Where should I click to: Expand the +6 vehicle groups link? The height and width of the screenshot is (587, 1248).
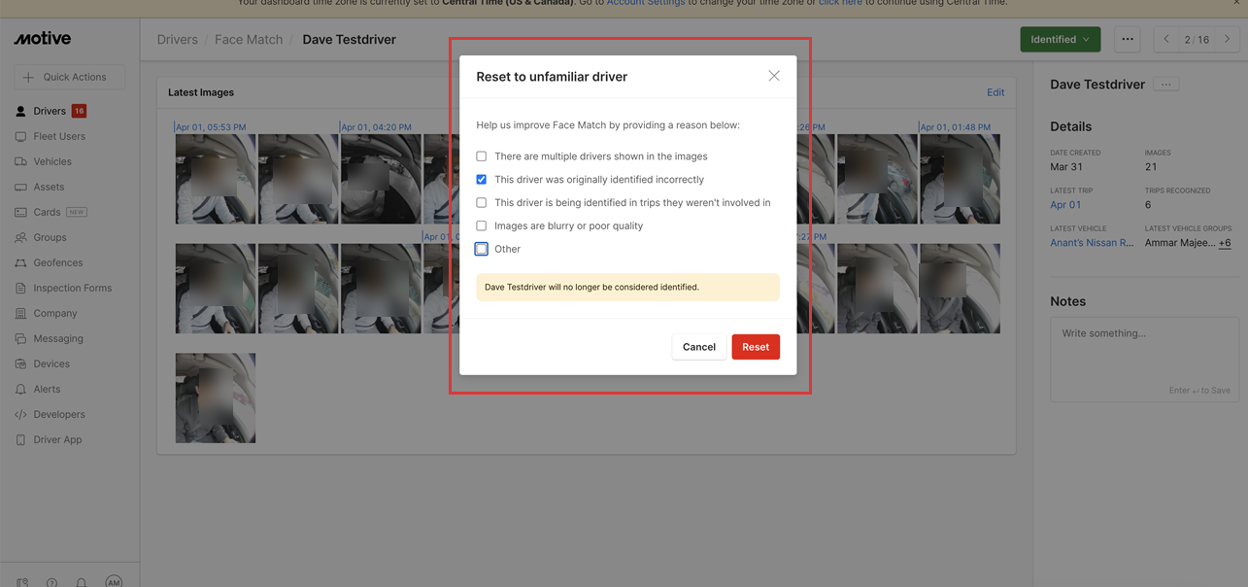(1225, 243)
